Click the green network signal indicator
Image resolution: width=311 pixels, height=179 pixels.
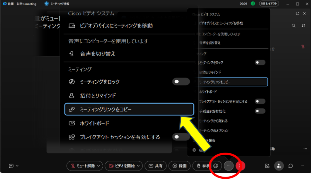tap(253, 4)
